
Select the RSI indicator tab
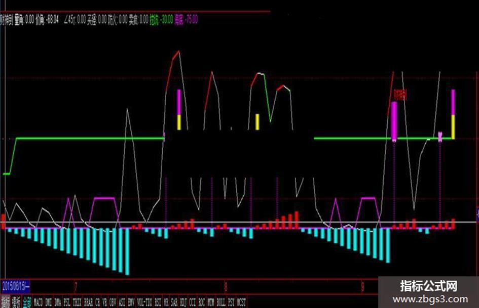click(158, 302)
